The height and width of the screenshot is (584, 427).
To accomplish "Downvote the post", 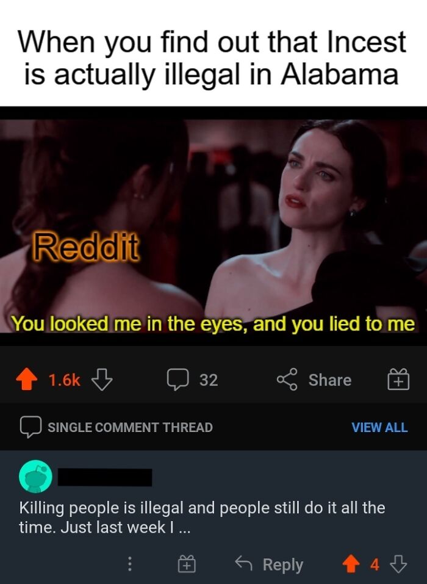I will pos(102,380).
